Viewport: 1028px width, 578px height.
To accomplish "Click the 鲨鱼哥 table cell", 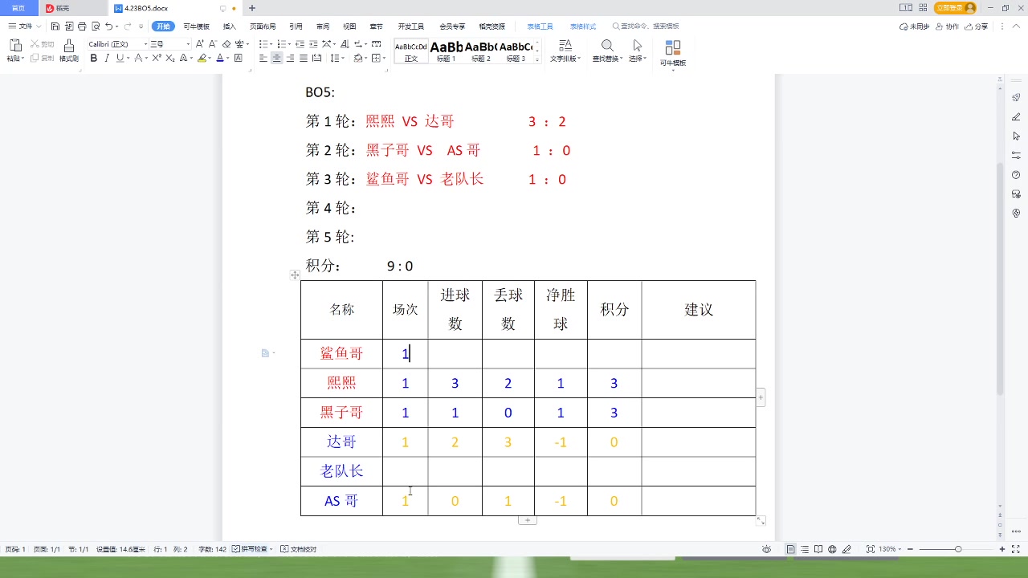I will pos(342,353).
